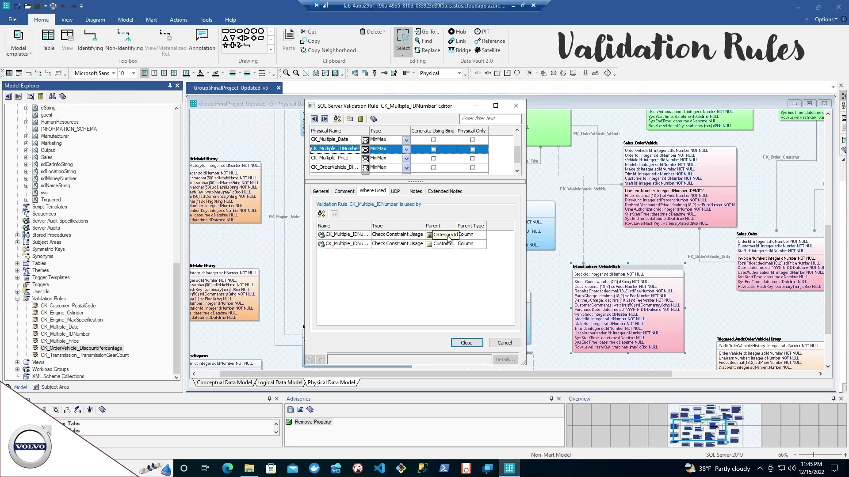Click the Cut command in Clipboard group
The width and height of the screenshot is (849, 477).
click(308, 31)
